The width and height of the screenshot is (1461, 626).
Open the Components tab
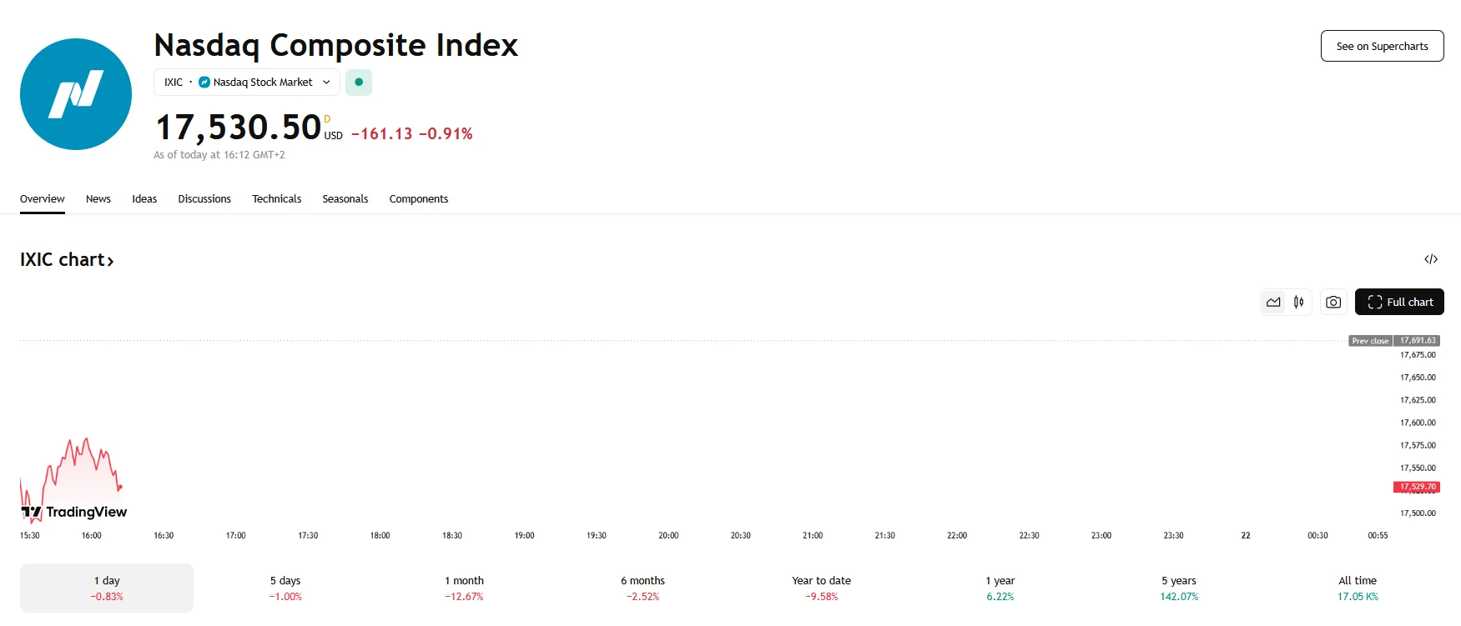click(418, 198)
